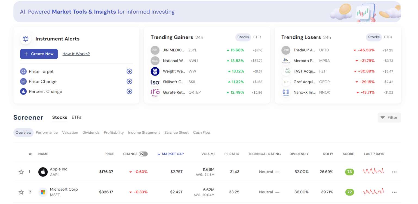The width and height of the screenshot is (418, 204).
Task: Click the ZJYL ticker avatar
Action: click(x=155, y=50)
